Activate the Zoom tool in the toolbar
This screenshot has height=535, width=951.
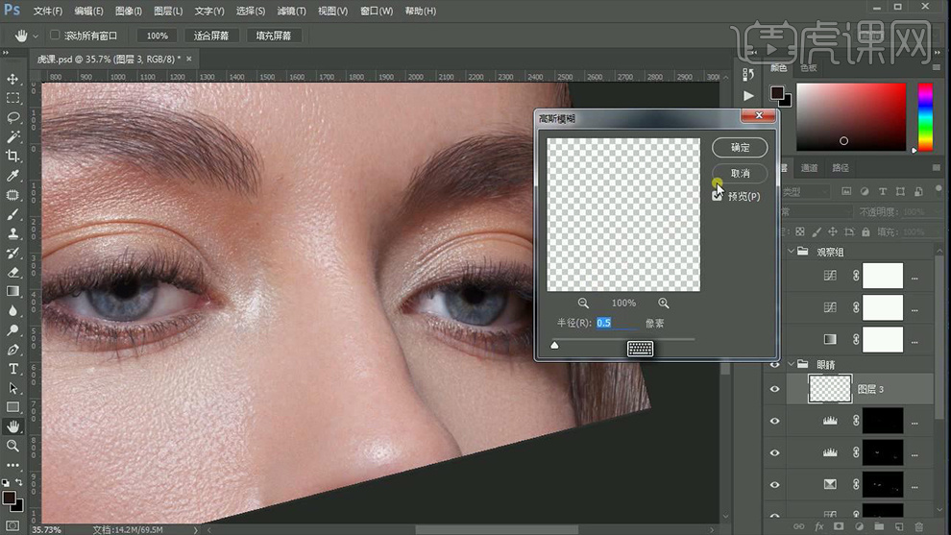pos(13,446)
